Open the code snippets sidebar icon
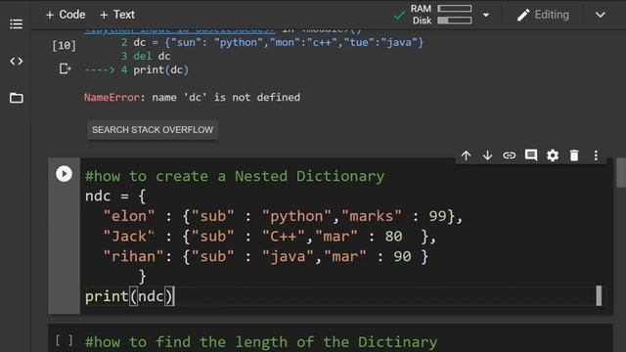Image resolution: width=626 pixels, height=352 pixels. [x=16, y=62]
